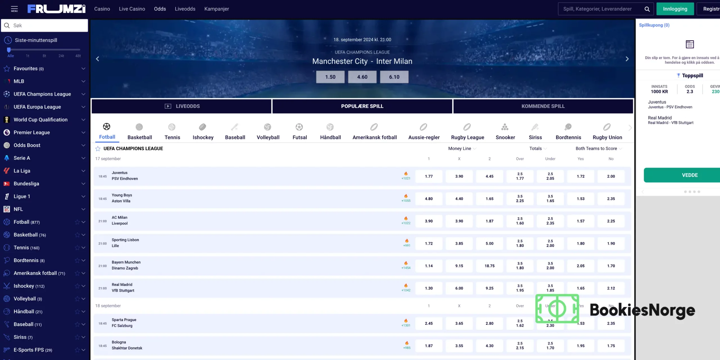Select the Bordtennis sport icon
This screenshot has height=360, width=720.
pyautogui.click(x=568, y=127)
